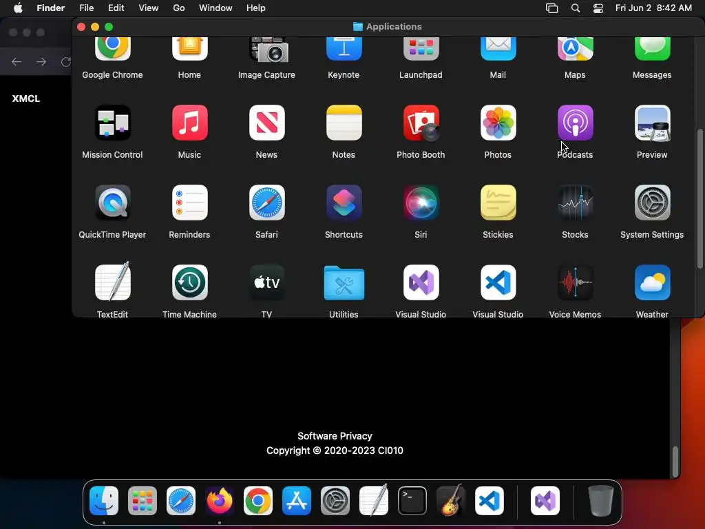Select the Photo Booth app icon
Image resolution: width=705 pixels, height=529 pixels.
tap(421, 123)
